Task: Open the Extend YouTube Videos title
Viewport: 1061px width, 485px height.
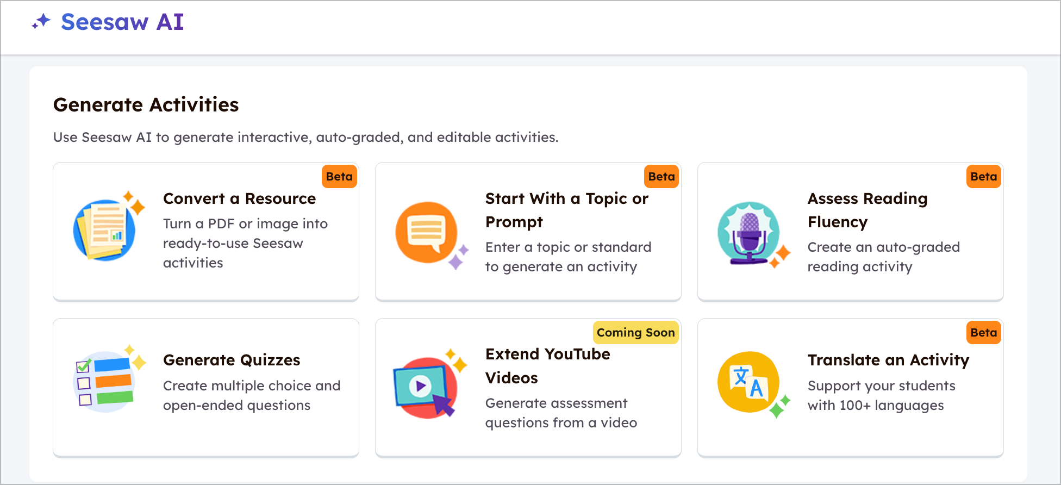Action: click(547, 366)
